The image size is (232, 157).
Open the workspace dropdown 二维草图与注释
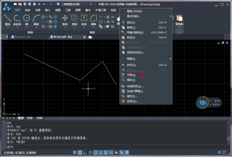pyautogui.click(x=77, y=4)
